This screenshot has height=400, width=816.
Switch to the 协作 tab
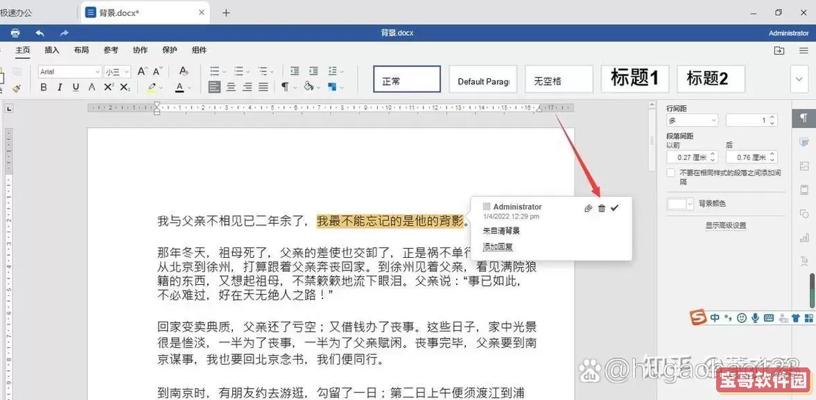pyautogui.click(x=141, y=51)
